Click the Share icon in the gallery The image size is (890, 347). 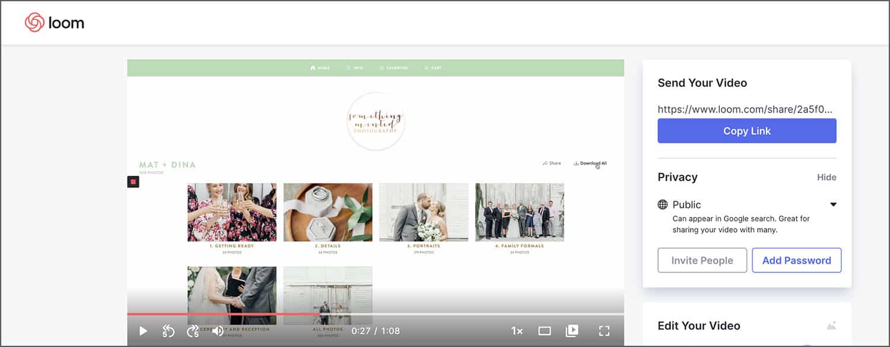tap(545, 163)
